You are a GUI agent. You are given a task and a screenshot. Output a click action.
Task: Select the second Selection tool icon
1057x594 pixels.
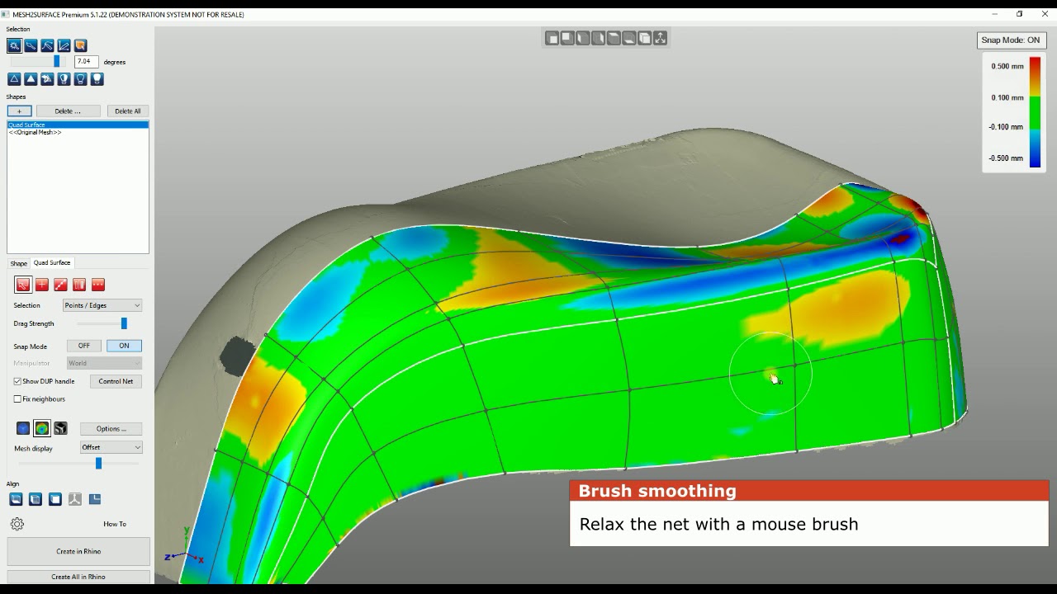click(31, 45)
